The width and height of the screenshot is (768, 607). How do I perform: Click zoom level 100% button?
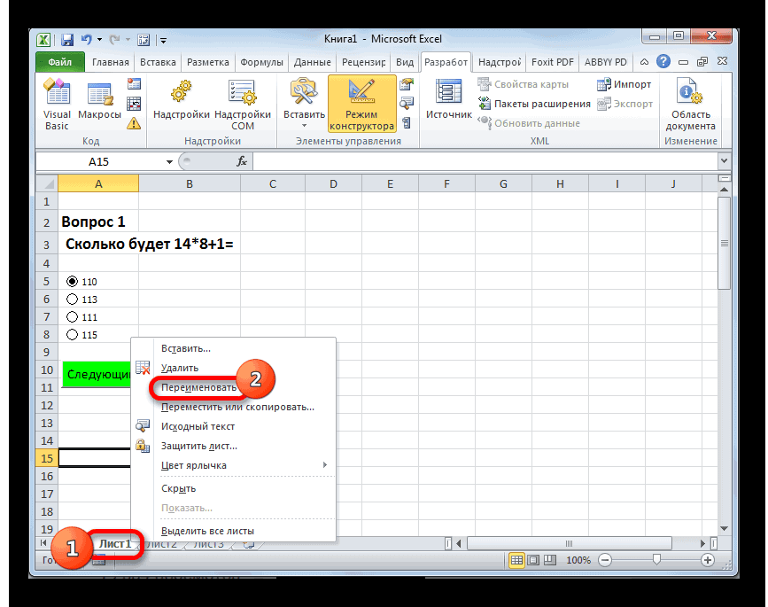578,560
